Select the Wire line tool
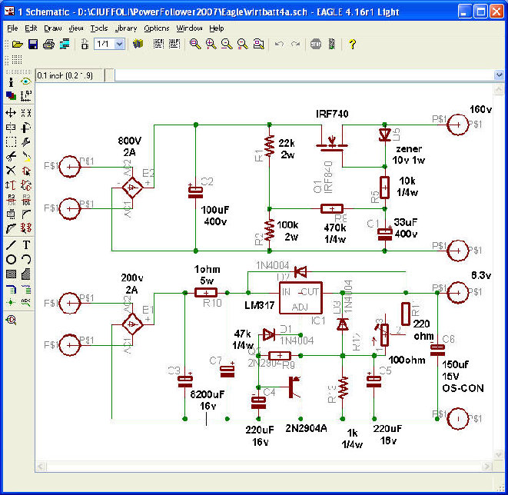This screenshot has height=495, width=508. tap(11, 244)
